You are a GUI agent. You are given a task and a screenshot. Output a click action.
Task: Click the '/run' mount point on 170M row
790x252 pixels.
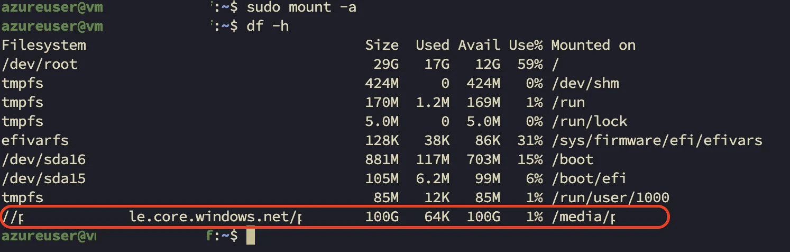[568, 103]
